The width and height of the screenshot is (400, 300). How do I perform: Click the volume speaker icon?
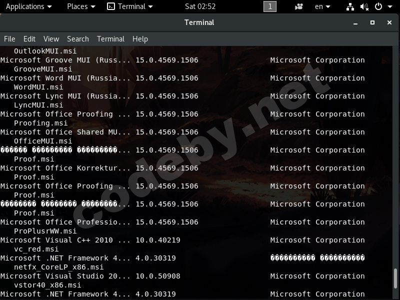pyautogui.click(x=364, y=6)
